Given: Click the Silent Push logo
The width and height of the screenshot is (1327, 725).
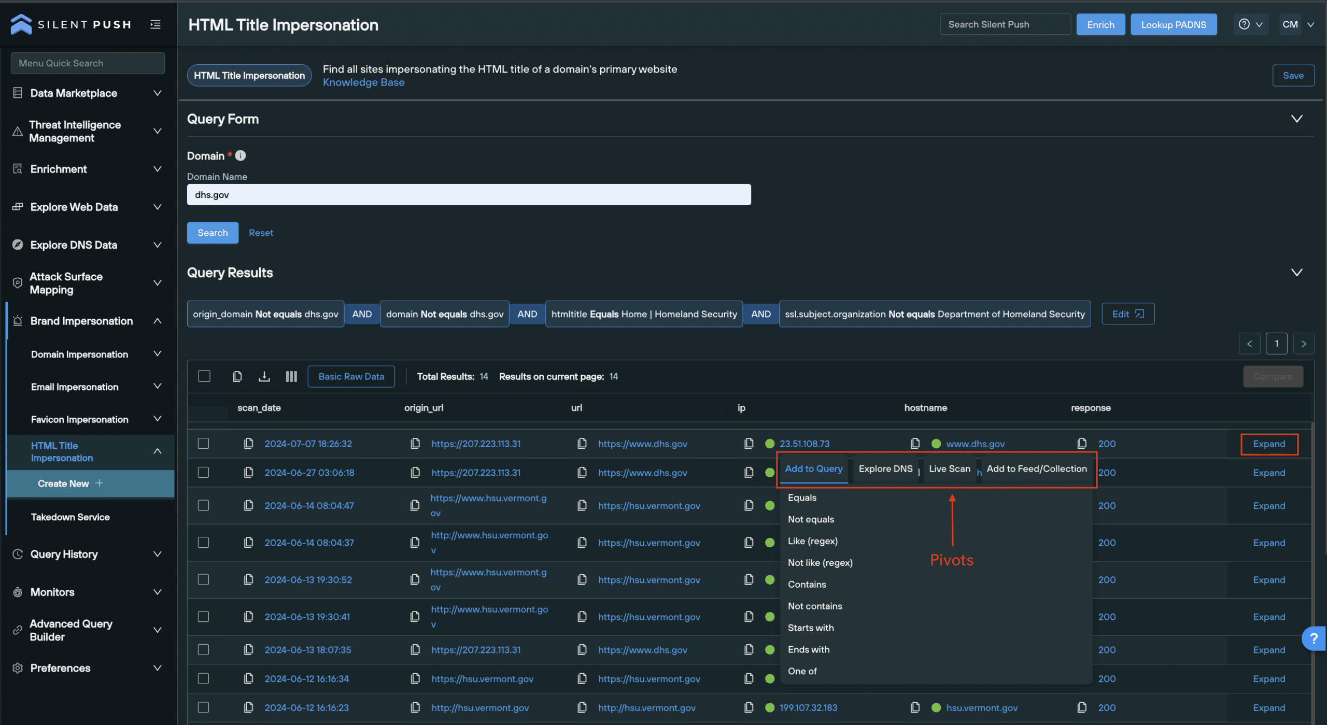Looking at the screenshot, I should pos(71,24).
